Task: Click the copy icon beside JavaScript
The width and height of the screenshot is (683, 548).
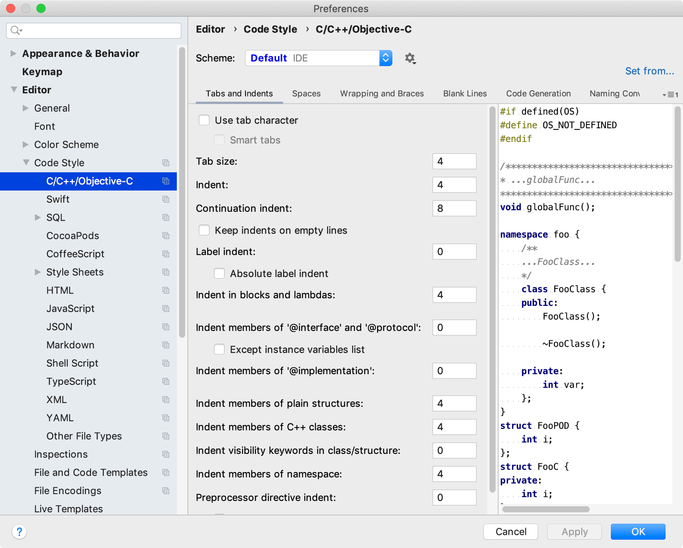Action: pyautogui.click(x=166, y=309)
